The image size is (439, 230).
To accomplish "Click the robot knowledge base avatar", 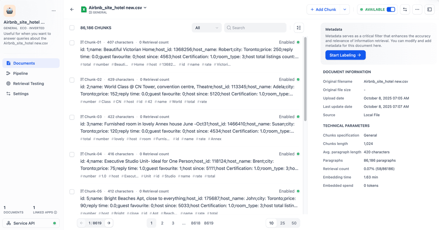I will (10, 11).
